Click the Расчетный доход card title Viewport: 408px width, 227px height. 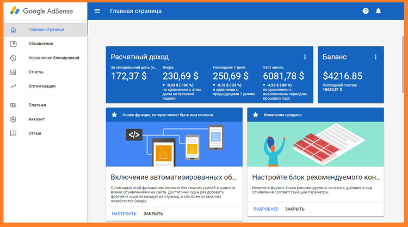click(140, 57)
